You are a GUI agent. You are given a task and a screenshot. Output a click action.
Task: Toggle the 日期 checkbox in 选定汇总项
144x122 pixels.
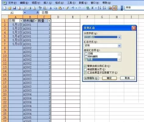pos(86,54)
